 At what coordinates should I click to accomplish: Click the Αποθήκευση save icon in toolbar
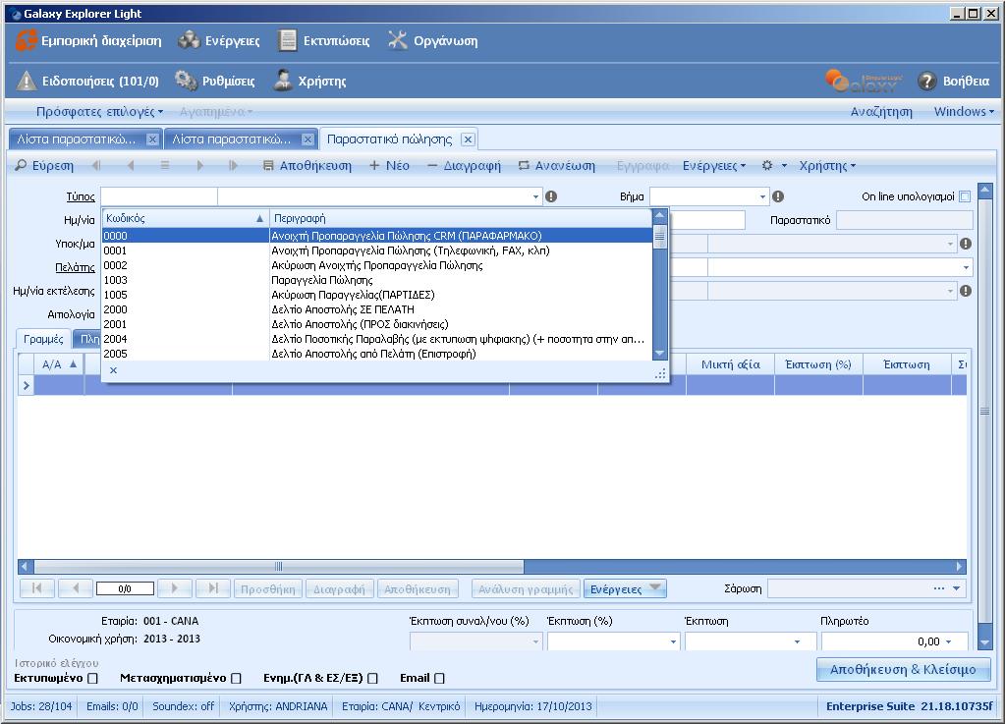point(268,165)
